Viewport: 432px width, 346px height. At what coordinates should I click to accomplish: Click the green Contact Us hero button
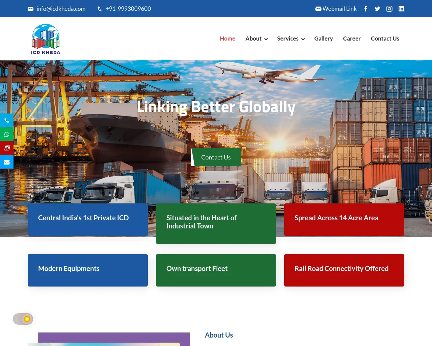tap(216, 157)
